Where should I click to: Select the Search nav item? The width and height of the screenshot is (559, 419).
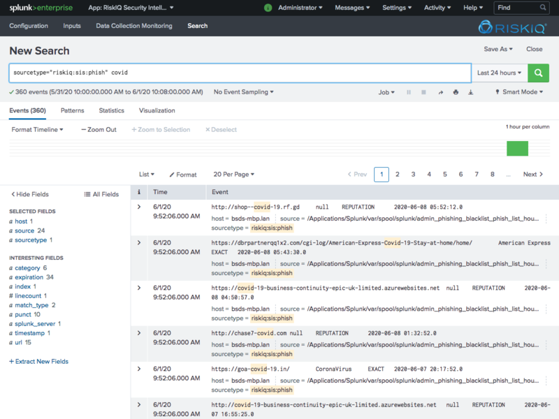[198, 26]
